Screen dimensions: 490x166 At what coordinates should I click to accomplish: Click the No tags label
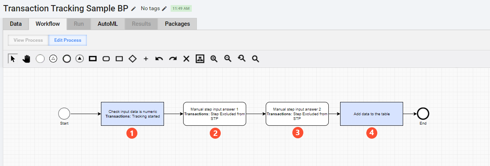pyautogui.click(x=150, y=8)
